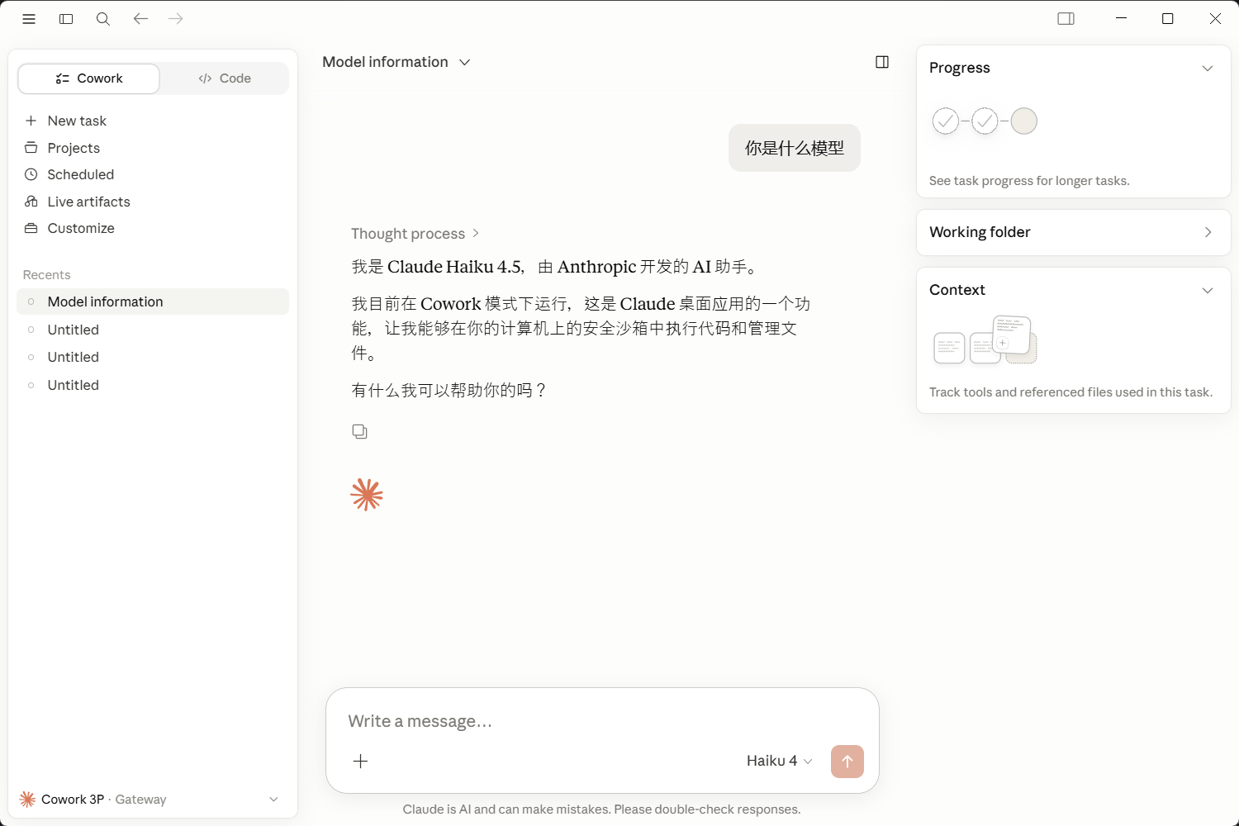Screen dimensions: 1239x826
Task: Add attachment with the plus icon
Action: [x=360, y=761]
